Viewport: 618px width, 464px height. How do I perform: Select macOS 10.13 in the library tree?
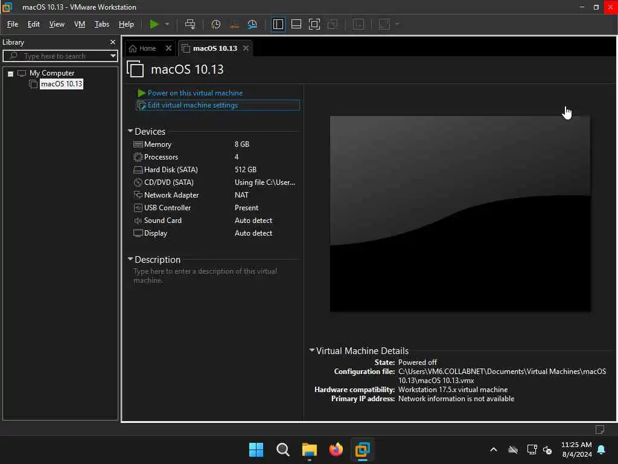(x=62, y=84)
